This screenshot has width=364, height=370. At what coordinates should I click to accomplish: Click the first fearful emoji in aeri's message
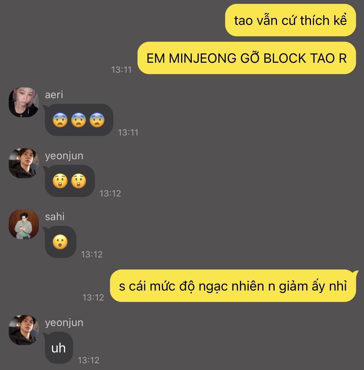(60, 120)
